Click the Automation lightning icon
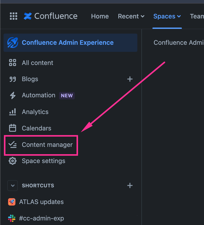 click(13, 95)
